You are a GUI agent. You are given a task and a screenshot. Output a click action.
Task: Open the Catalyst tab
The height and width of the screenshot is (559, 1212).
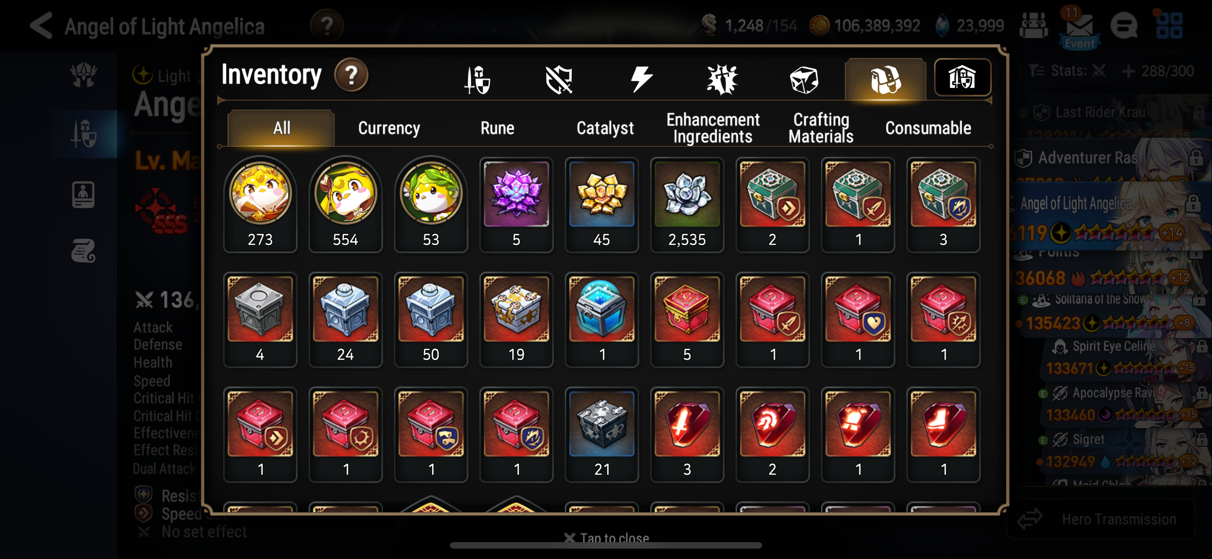pyautogui.click(x=605, y=128)
